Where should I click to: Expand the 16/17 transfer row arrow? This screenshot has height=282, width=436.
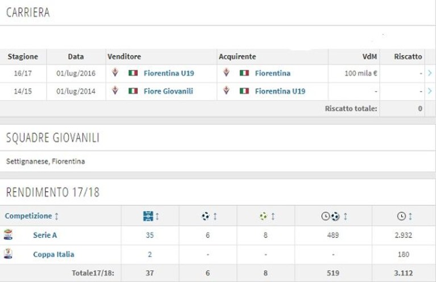[x=430, y=73]
